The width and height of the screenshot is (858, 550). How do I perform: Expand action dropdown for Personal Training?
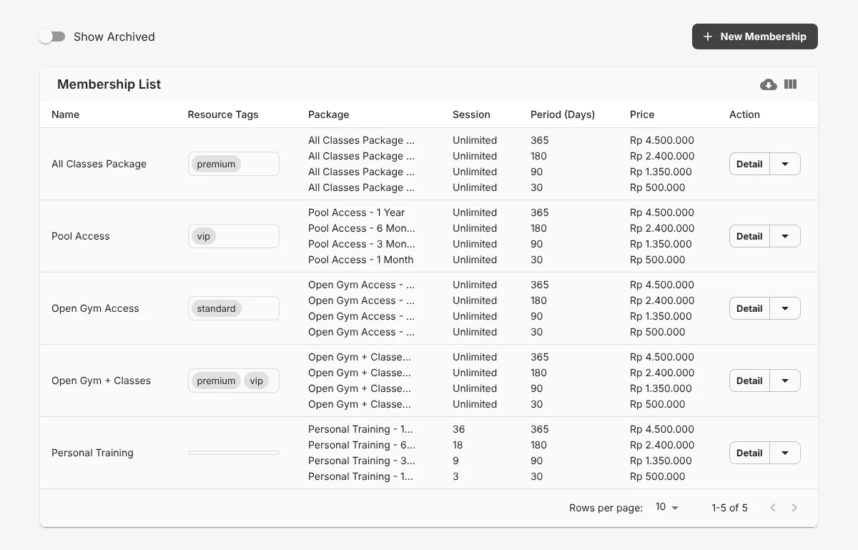coord(785,453)
